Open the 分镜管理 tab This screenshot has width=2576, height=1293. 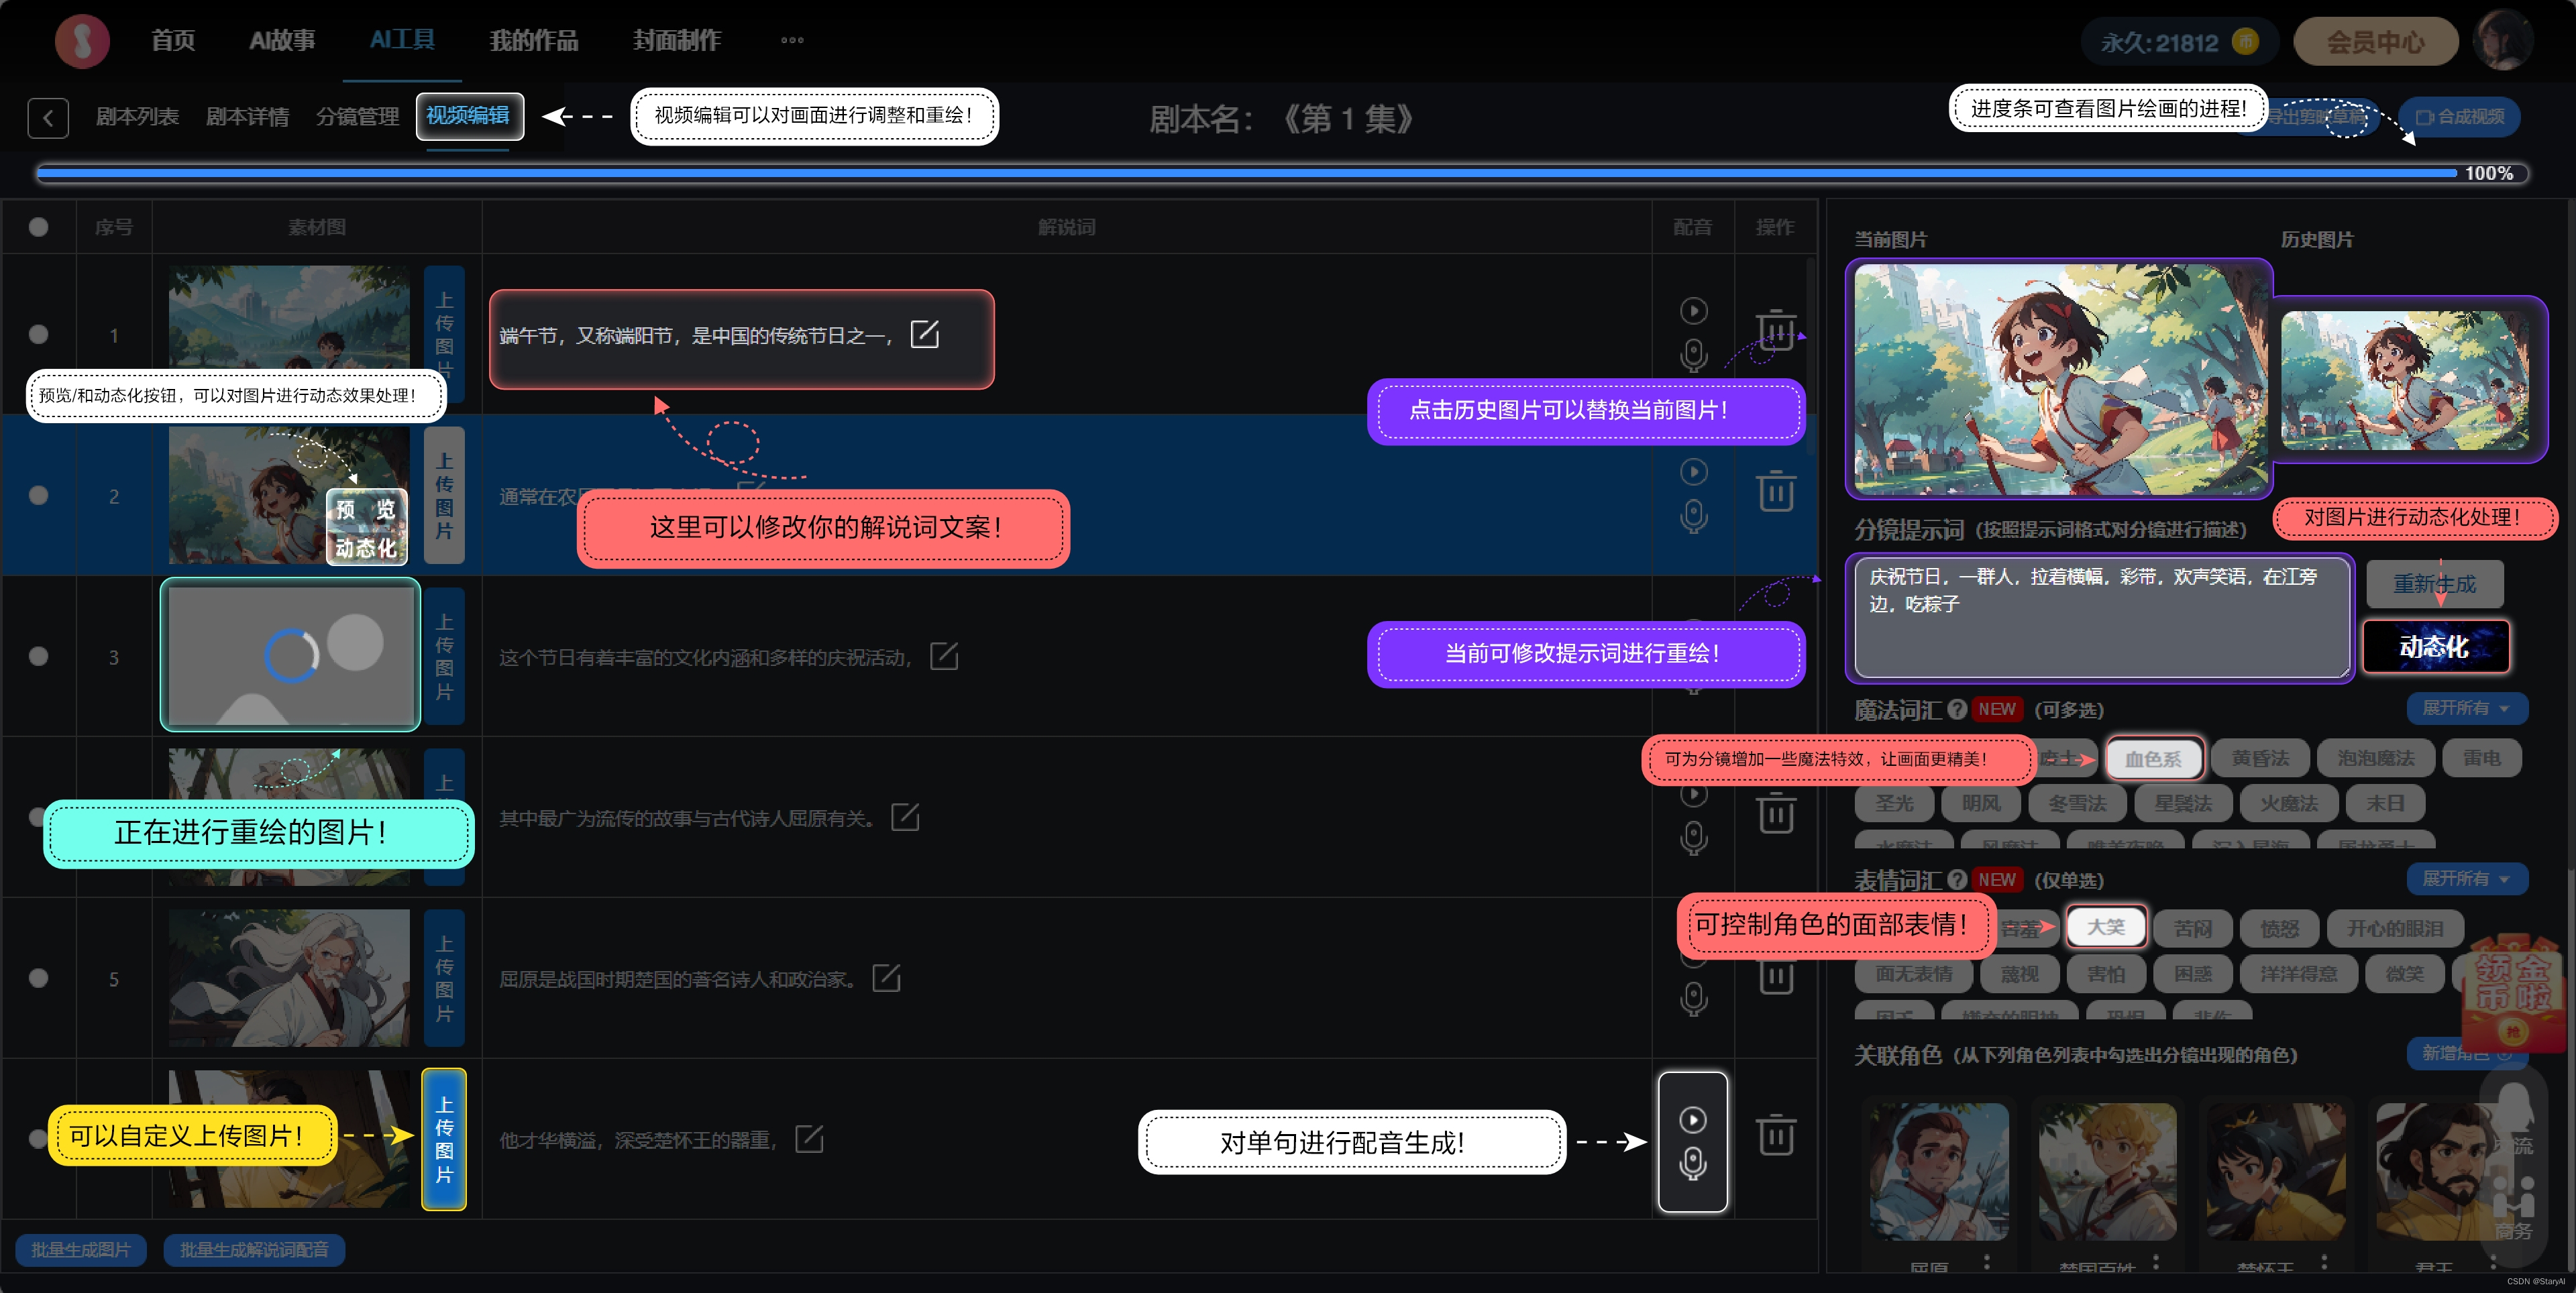(x=357, y=117)
